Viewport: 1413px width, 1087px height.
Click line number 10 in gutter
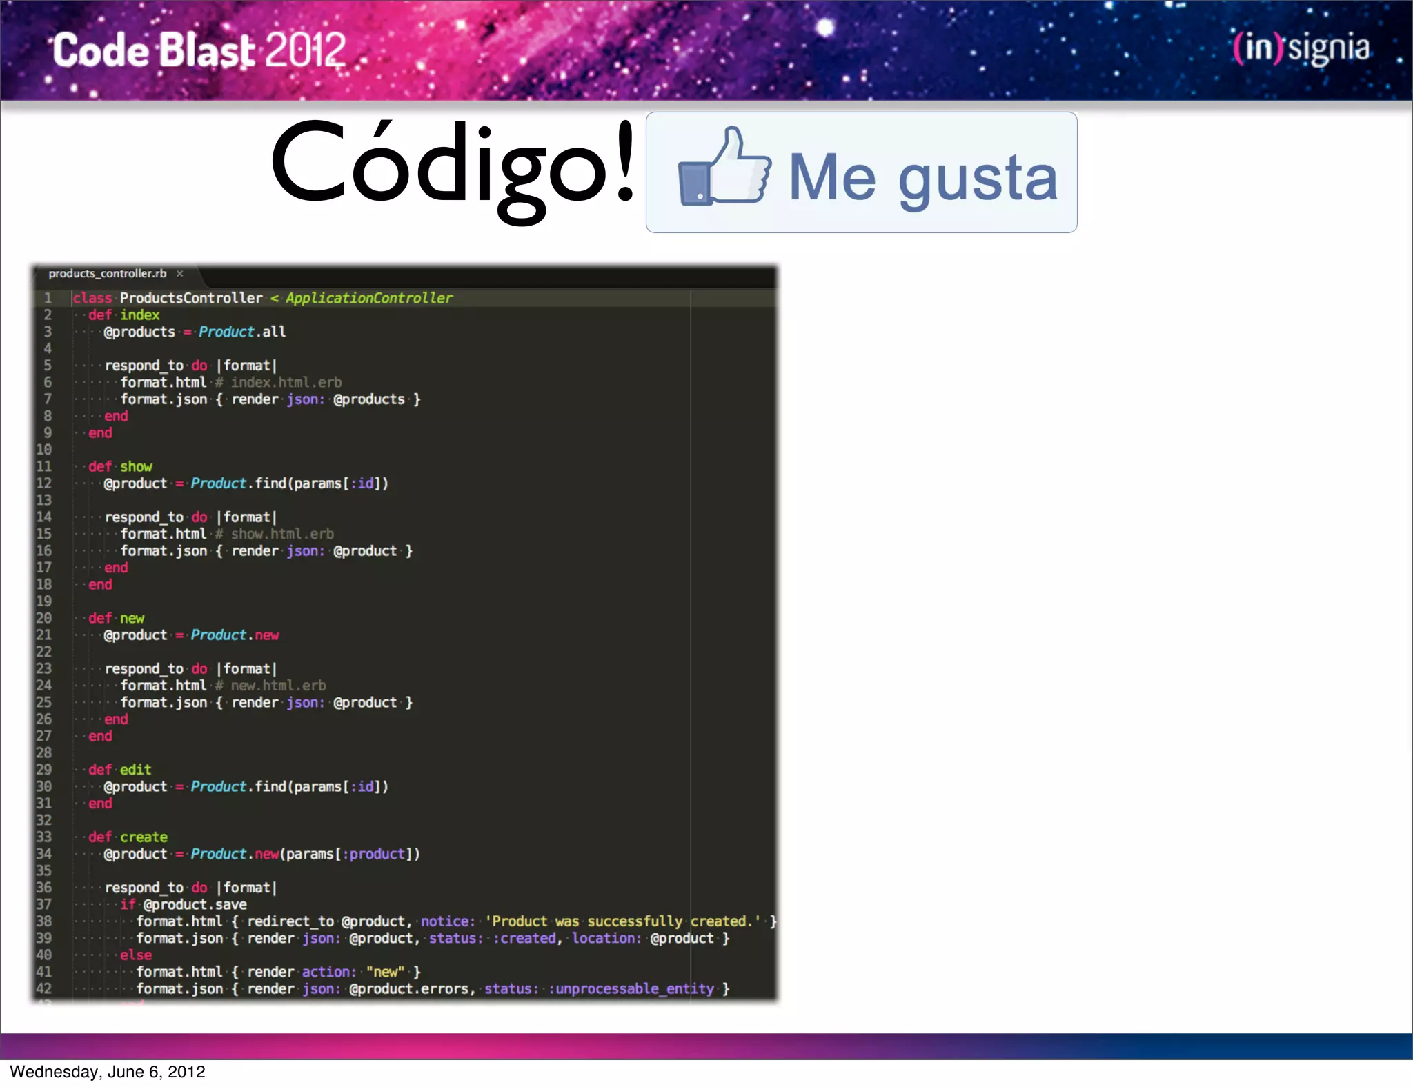[44, 450]
